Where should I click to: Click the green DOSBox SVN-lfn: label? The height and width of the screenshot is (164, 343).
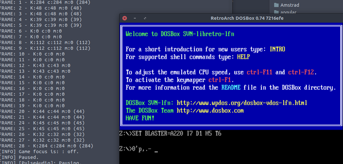[150, 103]
